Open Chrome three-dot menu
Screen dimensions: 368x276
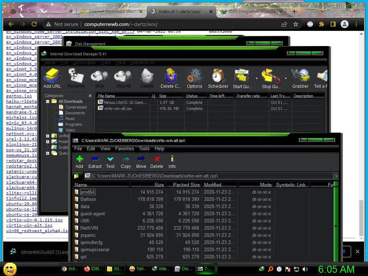[x=356, y=24]
